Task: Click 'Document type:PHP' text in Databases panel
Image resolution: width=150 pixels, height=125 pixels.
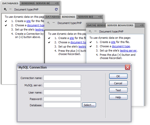Action: coord(26,9)
